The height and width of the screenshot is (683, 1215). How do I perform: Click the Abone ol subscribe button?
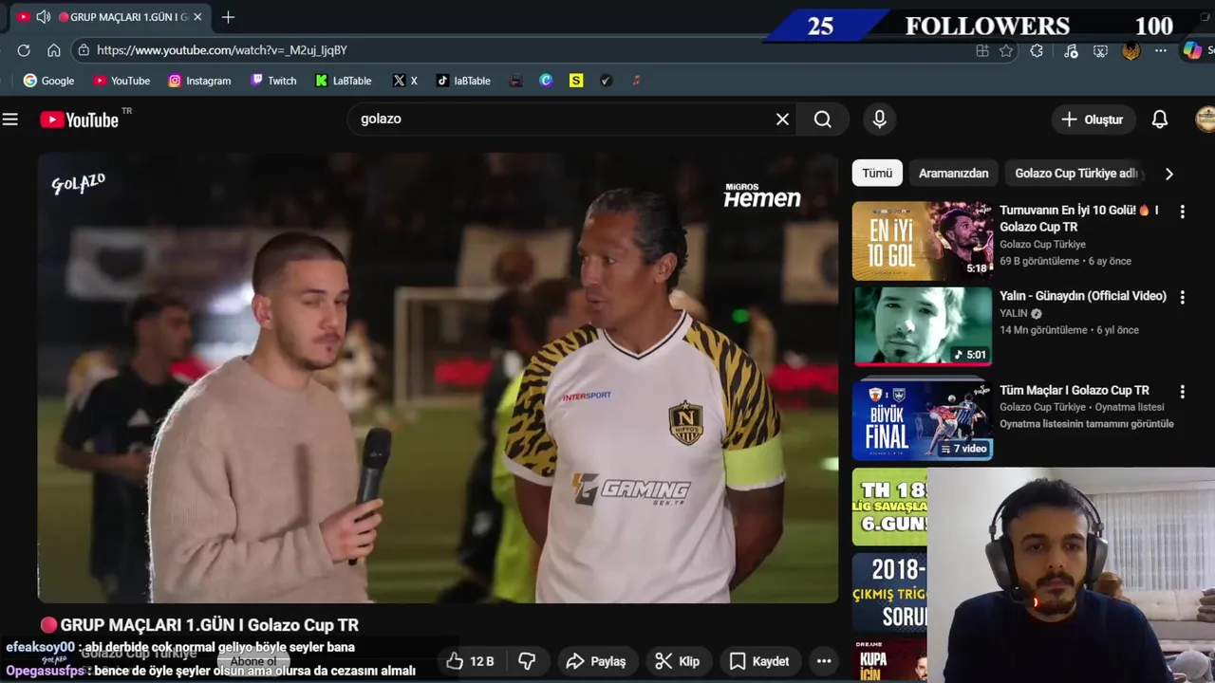(x=253, y=661)
